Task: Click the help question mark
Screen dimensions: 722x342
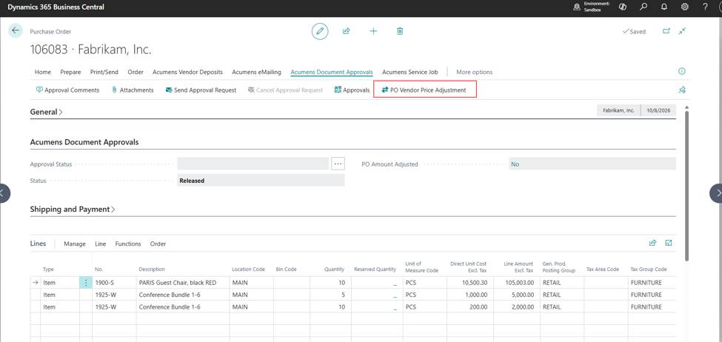Action: [x=706, y=7]
